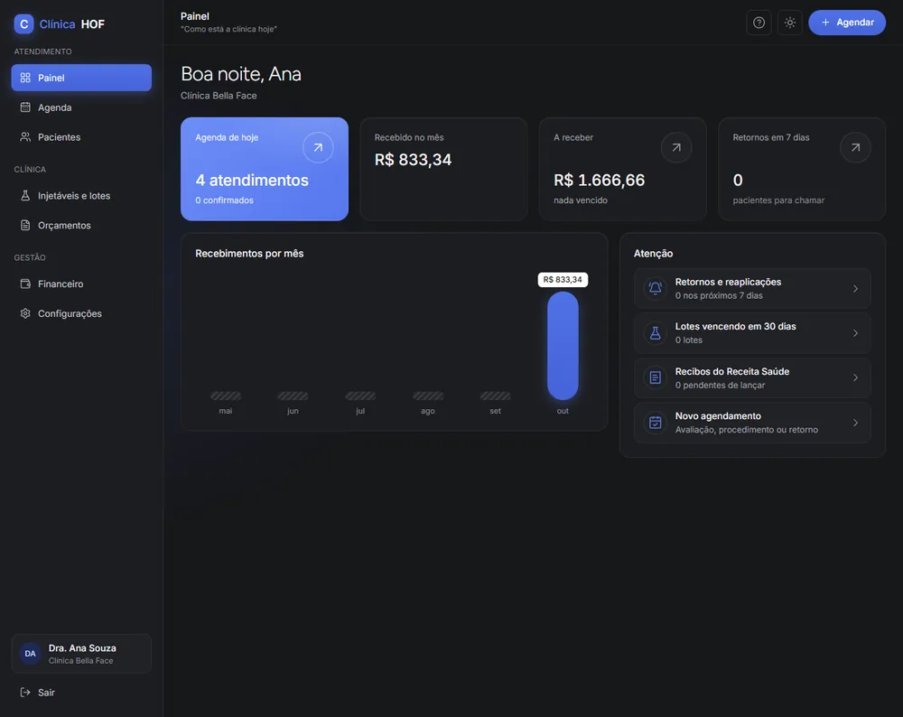
Task: Open Orçamentos in sidebar
Action: click(x=81, y=225)
